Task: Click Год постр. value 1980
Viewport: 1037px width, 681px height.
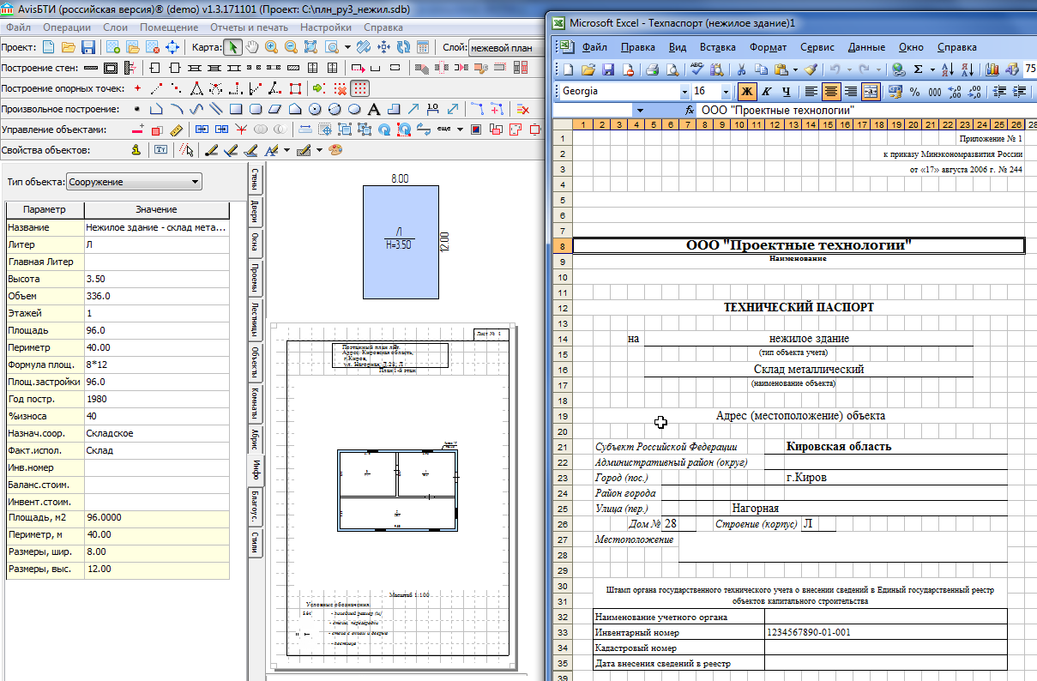Action: point(157,399)
